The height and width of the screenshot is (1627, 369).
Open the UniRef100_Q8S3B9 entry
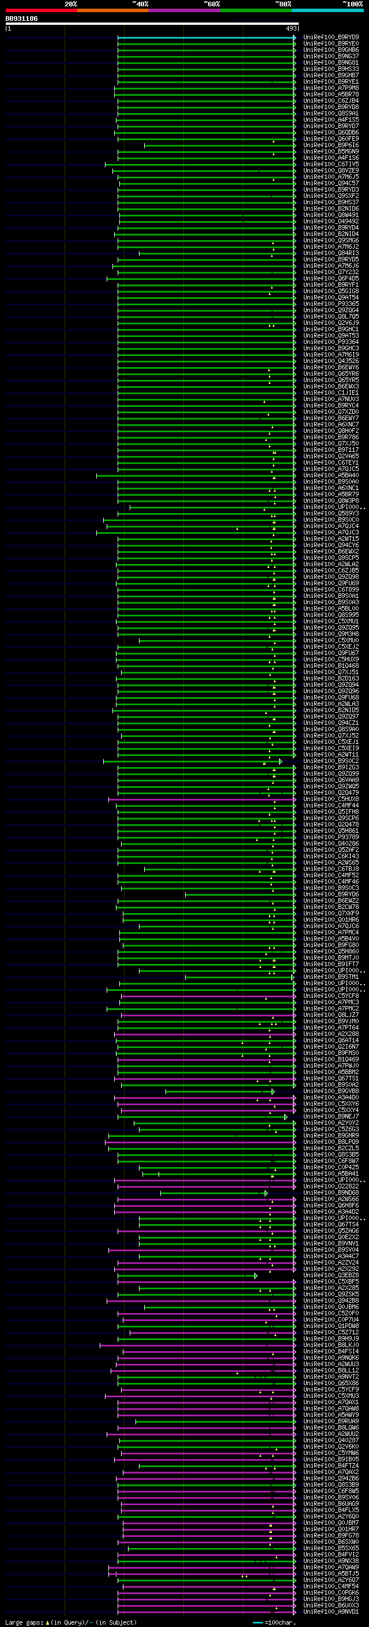(x=330, y=1485)
